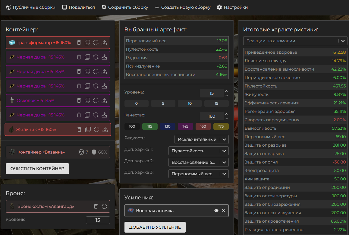Select quality 175 swatch
The image size is (349, 235).
coord(221,126)
